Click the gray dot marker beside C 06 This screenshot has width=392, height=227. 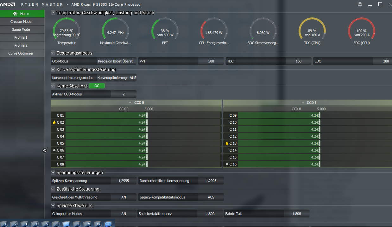pyautogui.click(x=54, y=150)
